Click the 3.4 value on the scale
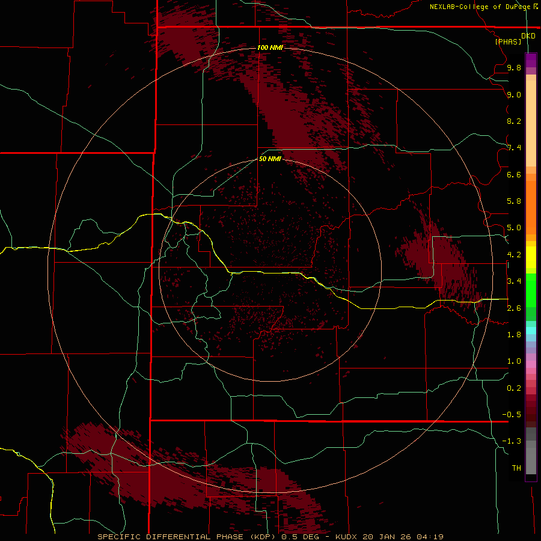Screen dimensions: 541x541 pos(514,281)
